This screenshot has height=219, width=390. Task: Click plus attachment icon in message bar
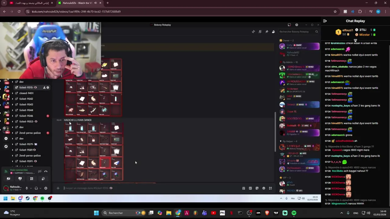[58, 188]
